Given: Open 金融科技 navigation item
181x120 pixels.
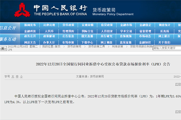Looking at the screenshot, I should pos(30,31).
